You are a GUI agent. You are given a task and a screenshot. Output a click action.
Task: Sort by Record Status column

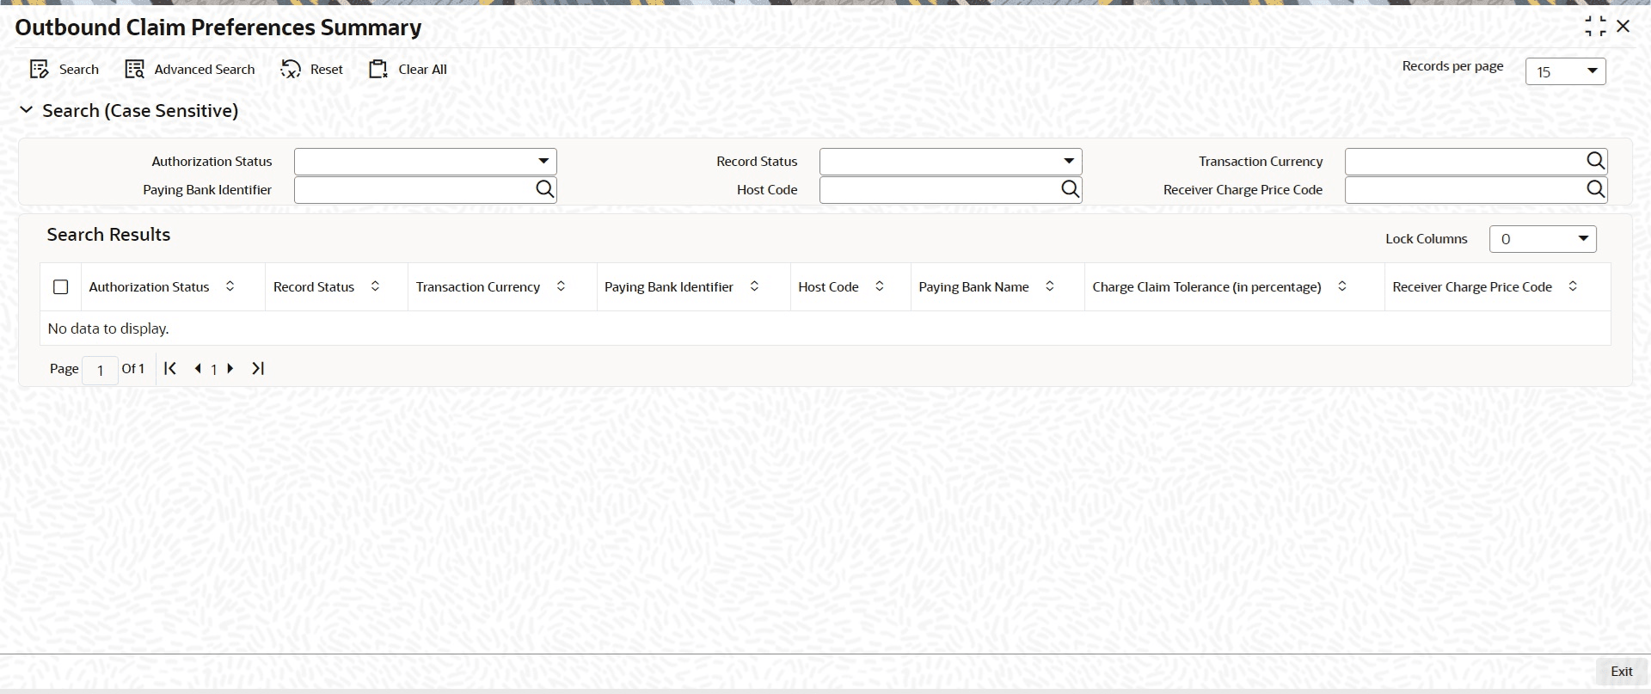pos(375,286)
